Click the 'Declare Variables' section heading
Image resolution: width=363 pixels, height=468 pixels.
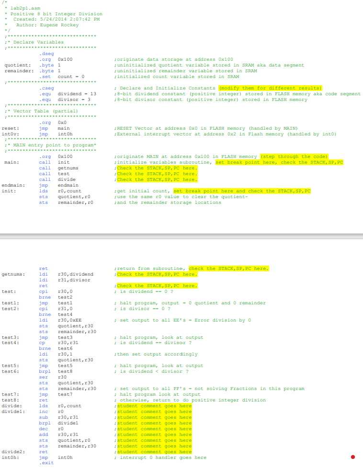click(x=38, y=42)
